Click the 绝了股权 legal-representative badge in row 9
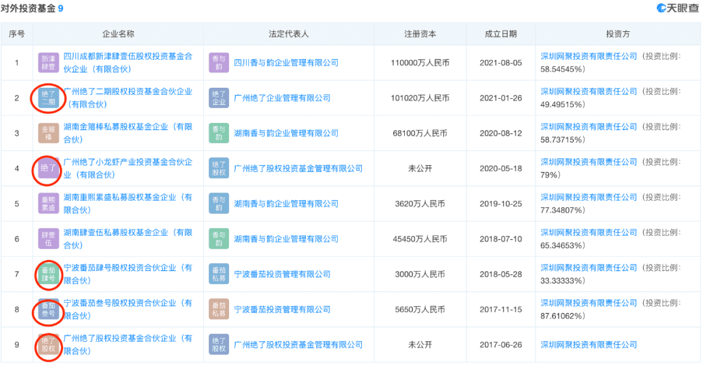This screenshot has width=703, height=373. pyautogui.click(x=219, y=345)
